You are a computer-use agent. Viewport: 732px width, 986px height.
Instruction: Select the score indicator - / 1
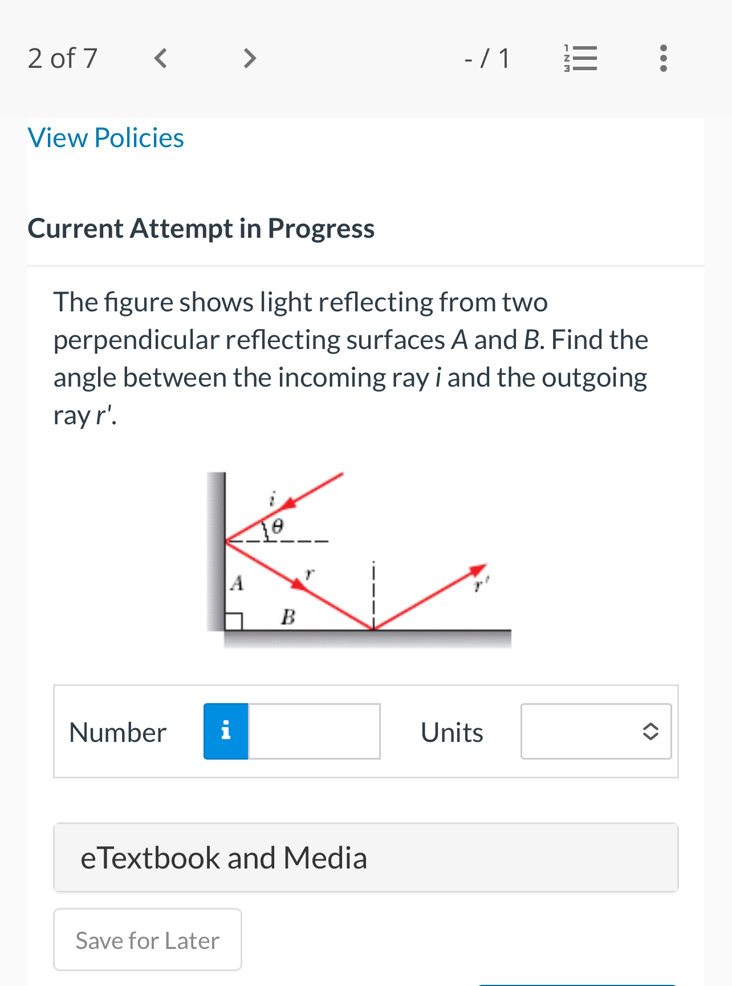tap(487, 58)
